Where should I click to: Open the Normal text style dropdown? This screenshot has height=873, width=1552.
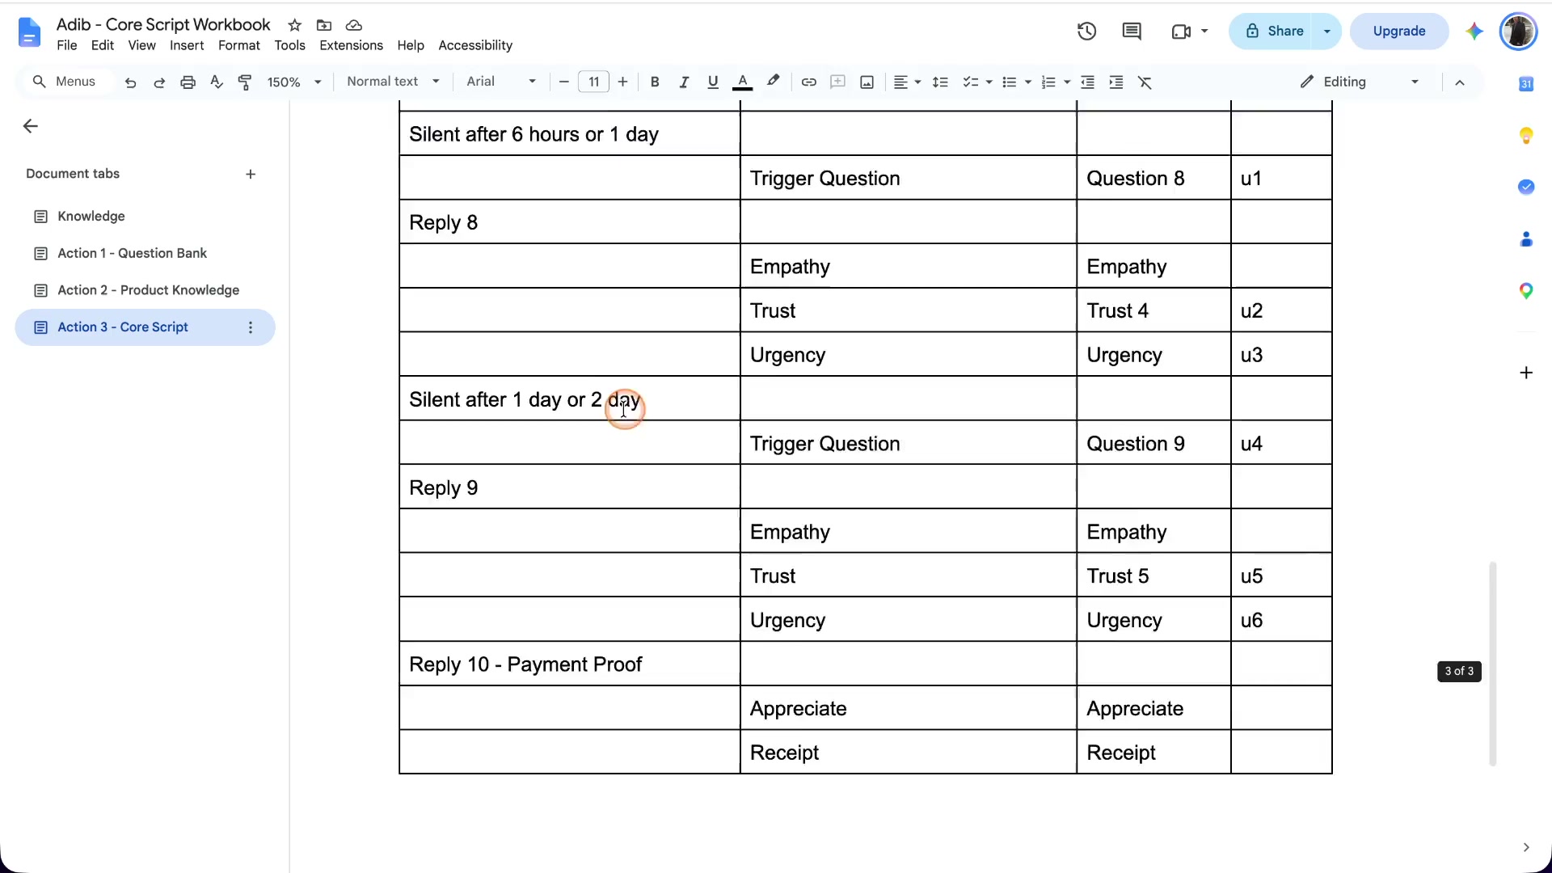coord(394,81)
